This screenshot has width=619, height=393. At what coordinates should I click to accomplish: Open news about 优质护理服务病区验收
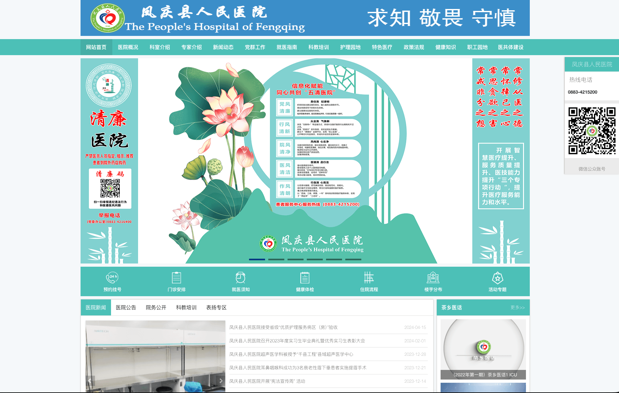pyautogui.click(x=283, y=327)
